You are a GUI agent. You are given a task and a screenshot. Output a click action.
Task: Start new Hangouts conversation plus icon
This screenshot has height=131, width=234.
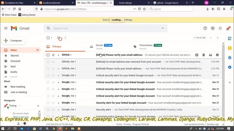38,106
